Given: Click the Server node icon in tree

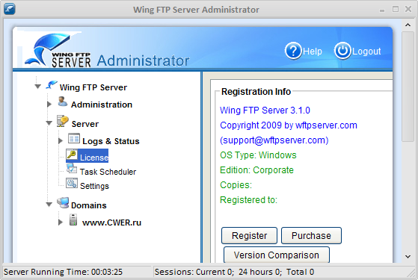Looking at the screenshot, I should (63, 121).
